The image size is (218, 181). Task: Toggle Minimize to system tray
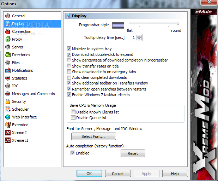[x=69, y=49]
